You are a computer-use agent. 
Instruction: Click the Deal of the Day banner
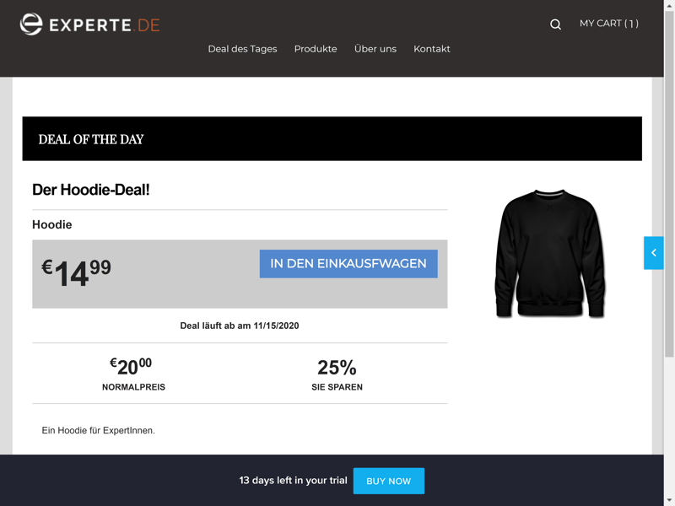click(x=332, y=139)
